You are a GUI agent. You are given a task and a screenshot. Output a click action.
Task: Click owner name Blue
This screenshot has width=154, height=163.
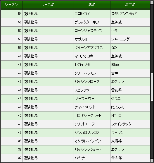tap(115, 65)
